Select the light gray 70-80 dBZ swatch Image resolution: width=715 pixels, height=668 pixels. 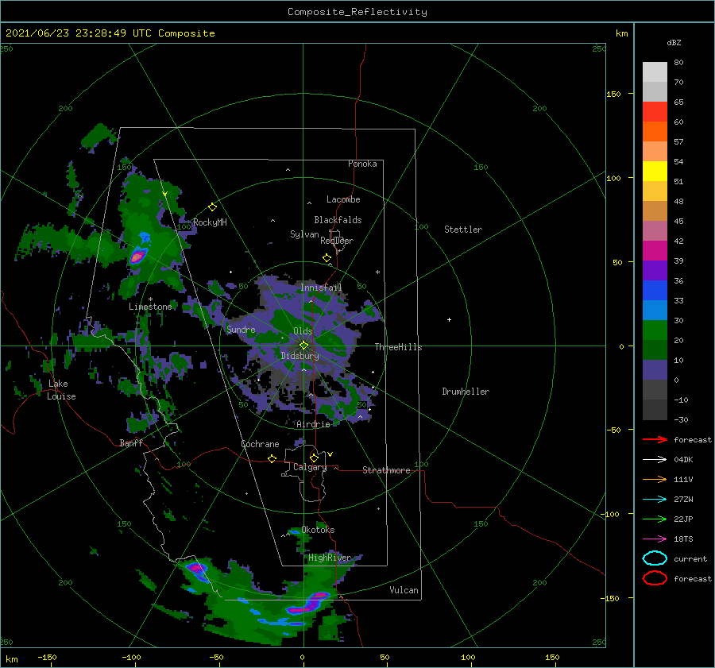click(655, 72)
